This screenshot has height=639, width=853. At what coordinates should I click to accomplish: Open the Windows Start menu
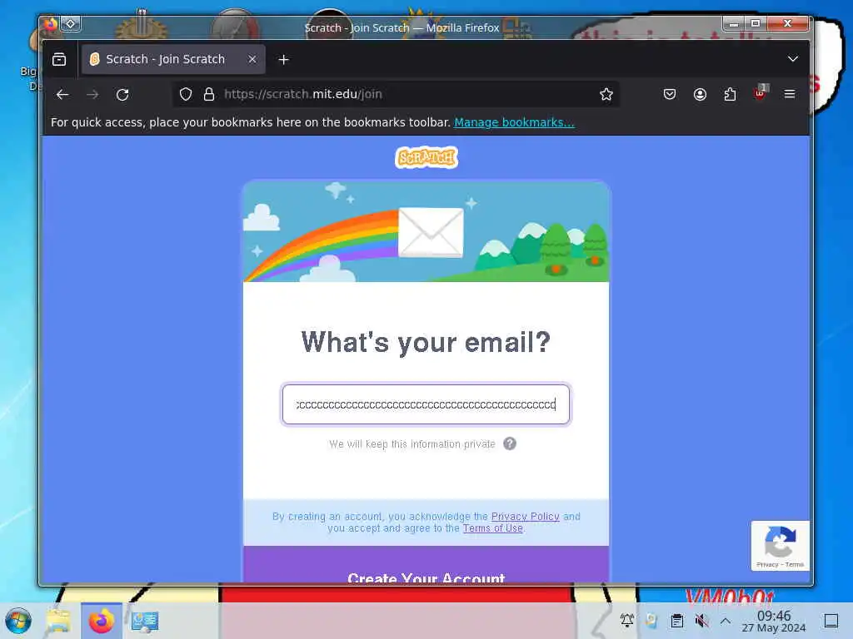point(19,621)
